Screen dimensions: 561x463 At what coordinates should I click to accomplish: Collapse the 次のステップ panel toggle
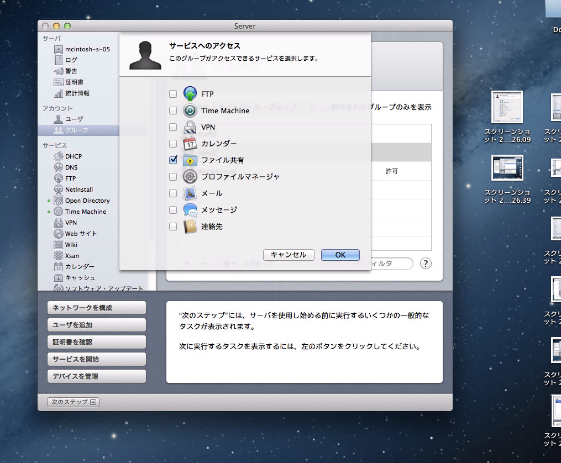(74, 402)
